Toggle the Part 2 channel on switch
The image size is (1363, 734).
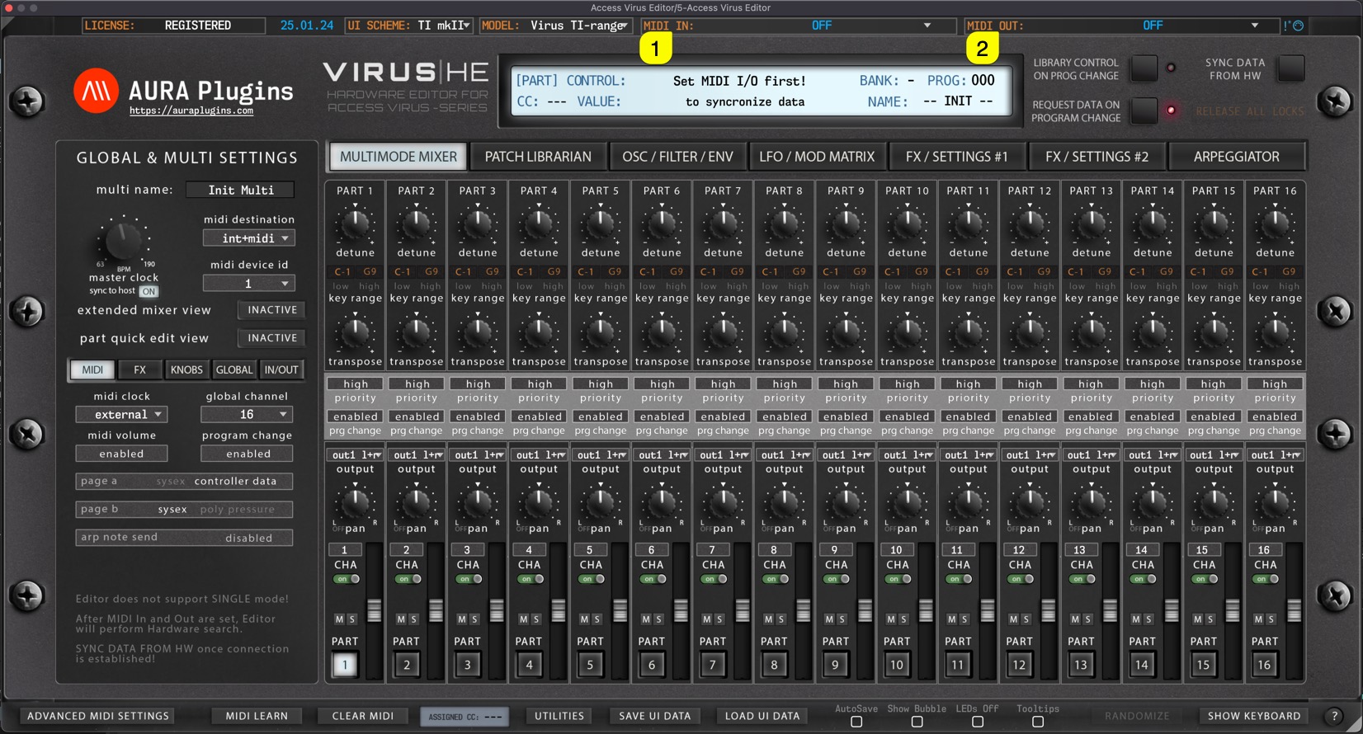(408, 579)
